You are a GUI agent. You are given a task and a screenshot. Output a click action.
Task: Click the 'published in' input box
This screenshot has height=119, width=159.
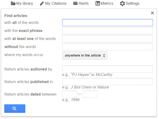point(108,82)
